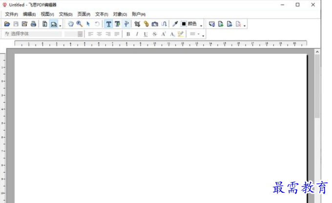Click the delete page red X icon

click(238, 24)
